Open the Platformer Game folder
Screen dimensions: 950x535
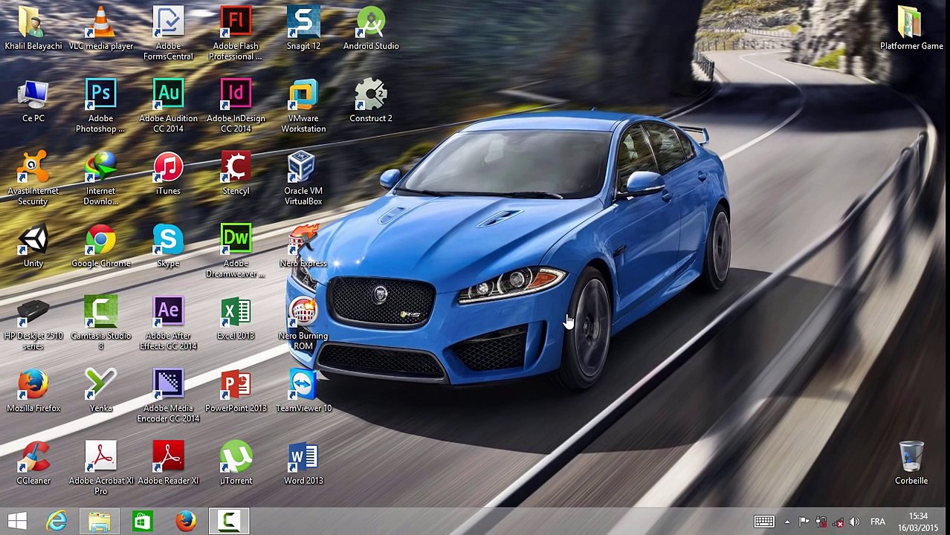coord(911,24)
